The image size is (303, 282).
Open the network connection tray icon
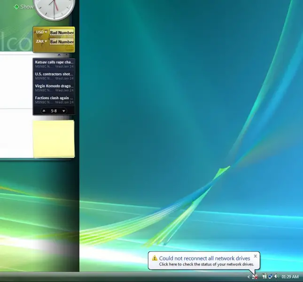(x=270, y=277)
